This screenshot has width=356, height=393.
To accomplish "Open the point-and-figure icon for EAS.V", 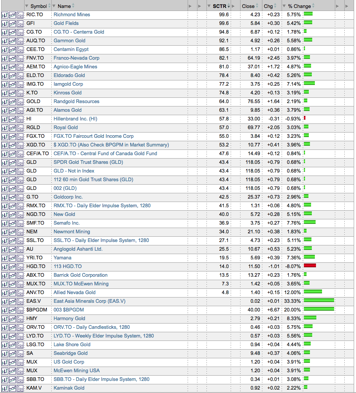I will [20, 302].
